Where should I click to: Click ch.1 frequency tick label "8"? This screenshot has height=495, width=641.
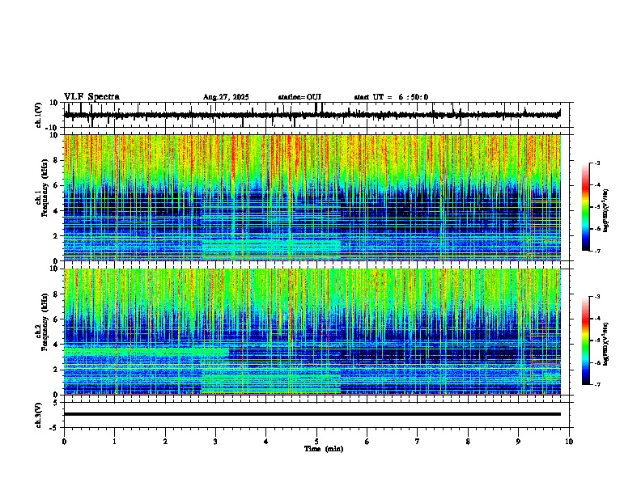57,160
